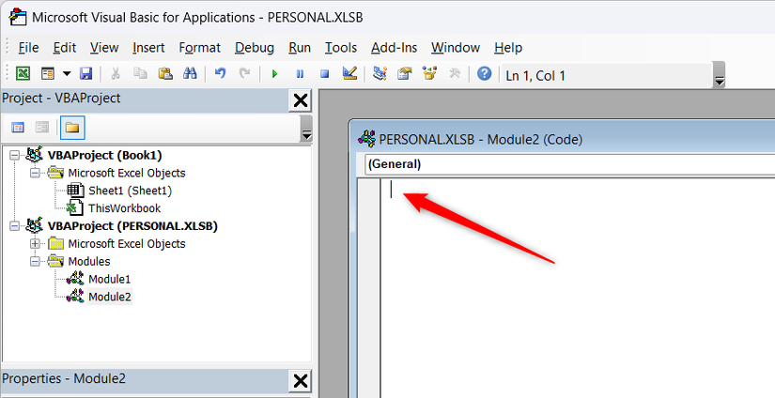This screenshot has height=398, width=775.
Task: Collapse the VBAProject (PERSONAL.XLSB) node
Action: click(x=15, y=226)
